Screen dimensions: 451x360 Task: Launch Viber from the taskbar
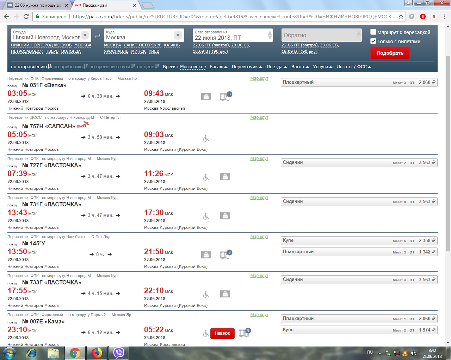[119, 353]
